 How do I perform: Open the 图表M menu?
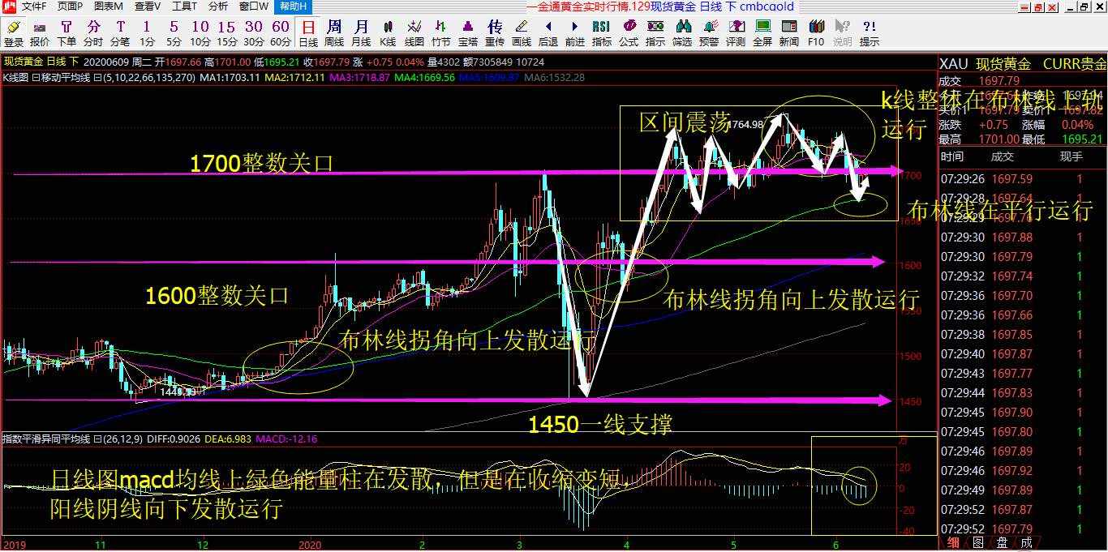(x=108, y=6)
